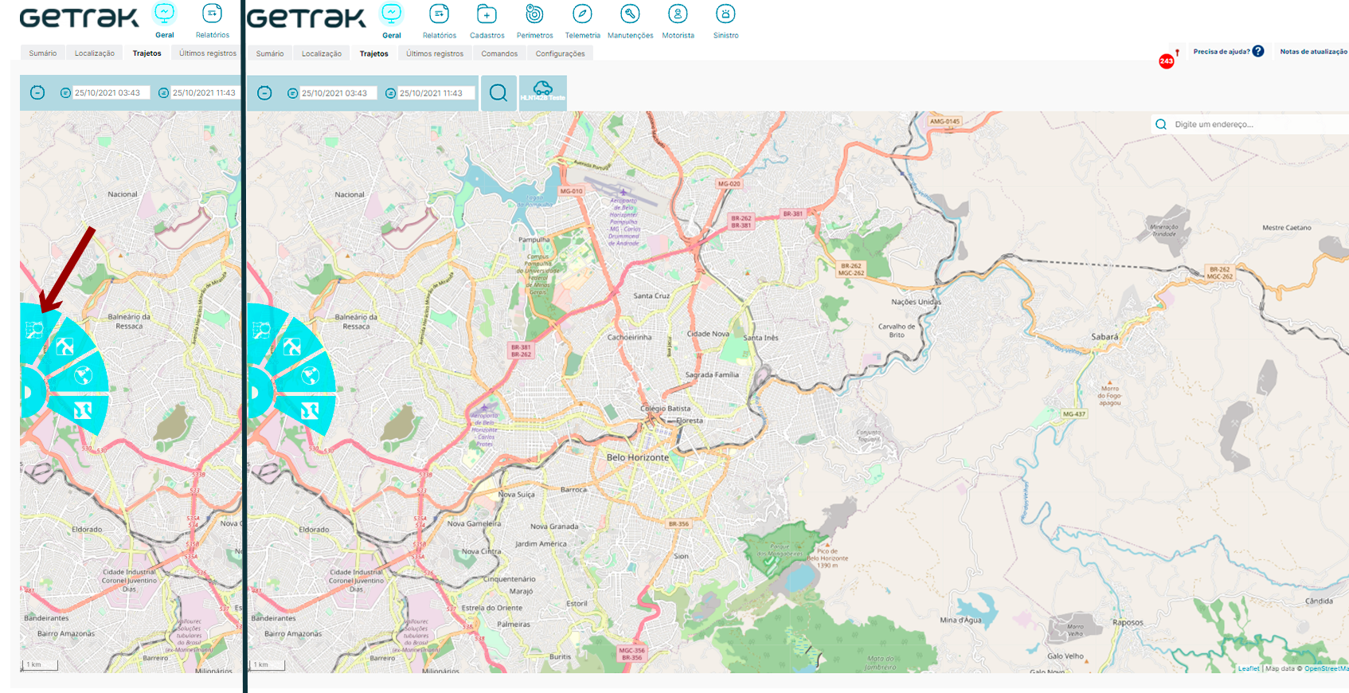Click the end date calendar icon, right panel

coord(390,93)
